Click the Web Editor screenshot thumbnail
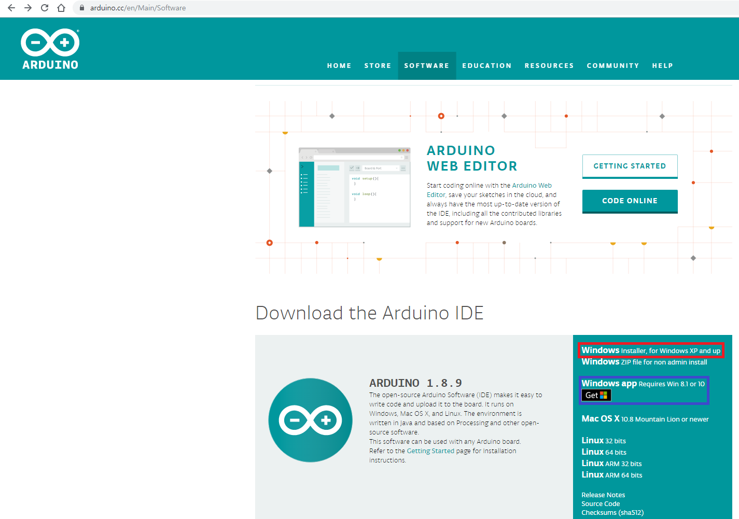Viewport: 739px width, 519px height. click(x=355, y=187)
